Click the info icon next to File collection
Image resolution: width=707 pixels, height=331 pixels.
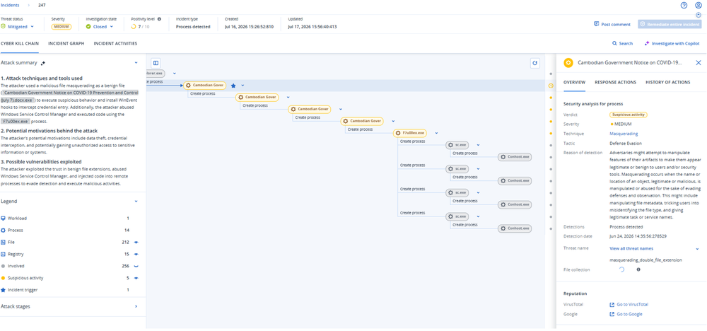(x=638, y=269)
